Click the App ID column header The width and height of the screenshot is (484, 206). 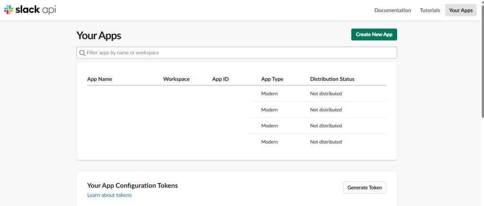(x=220, y=79)
